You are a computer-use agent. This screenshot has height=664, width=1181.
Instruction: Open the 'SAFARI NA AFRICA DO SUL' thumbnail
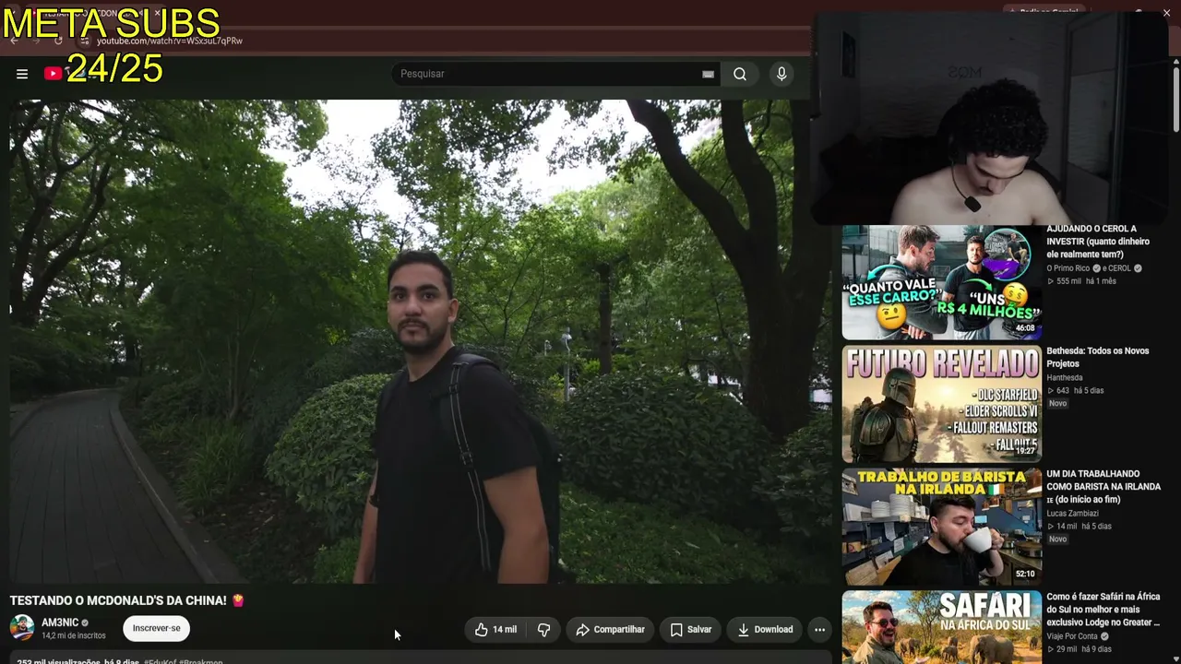(941, 627)
